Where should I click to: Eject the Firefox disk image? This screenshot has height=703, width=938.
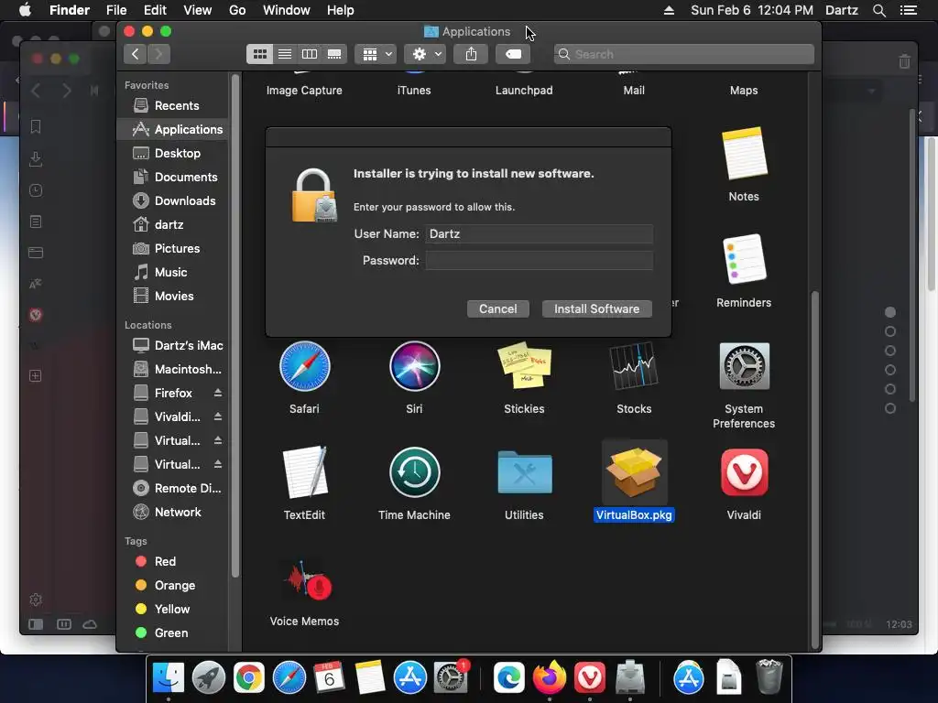pyautogui.click(x=218, y=393)
